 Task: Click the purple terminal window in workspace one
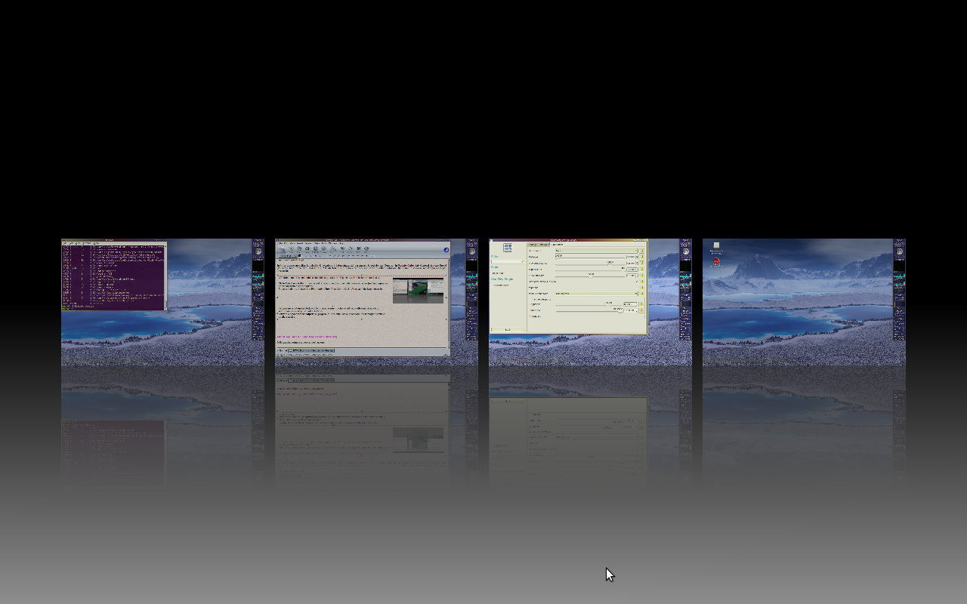point(114,276)
